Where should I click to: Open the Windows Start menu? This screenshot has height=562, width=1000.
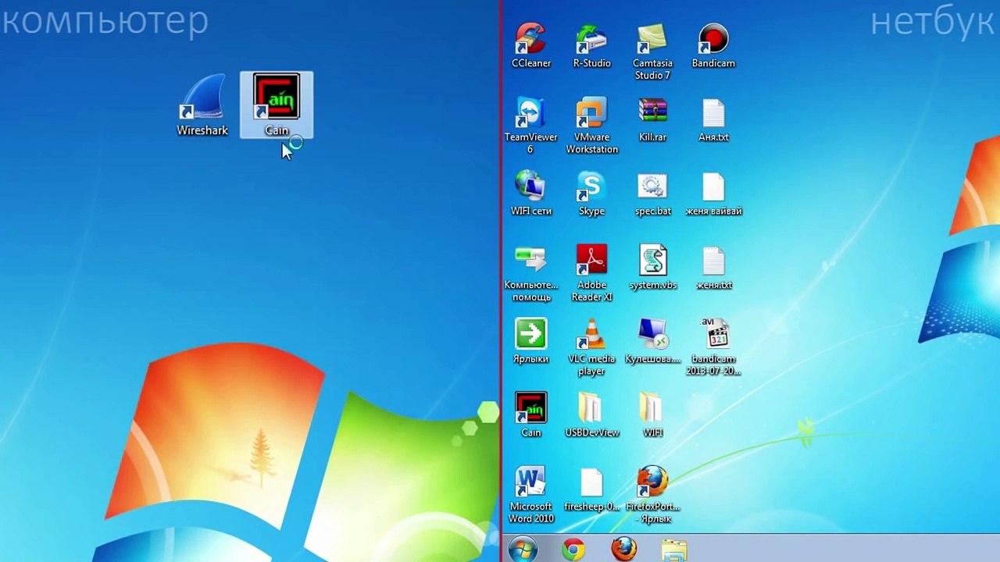tap(523, 550)
